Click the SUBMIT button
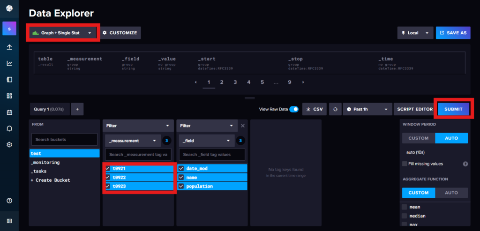Viewport: 480px width, 231px height. [x=453, y=109]
